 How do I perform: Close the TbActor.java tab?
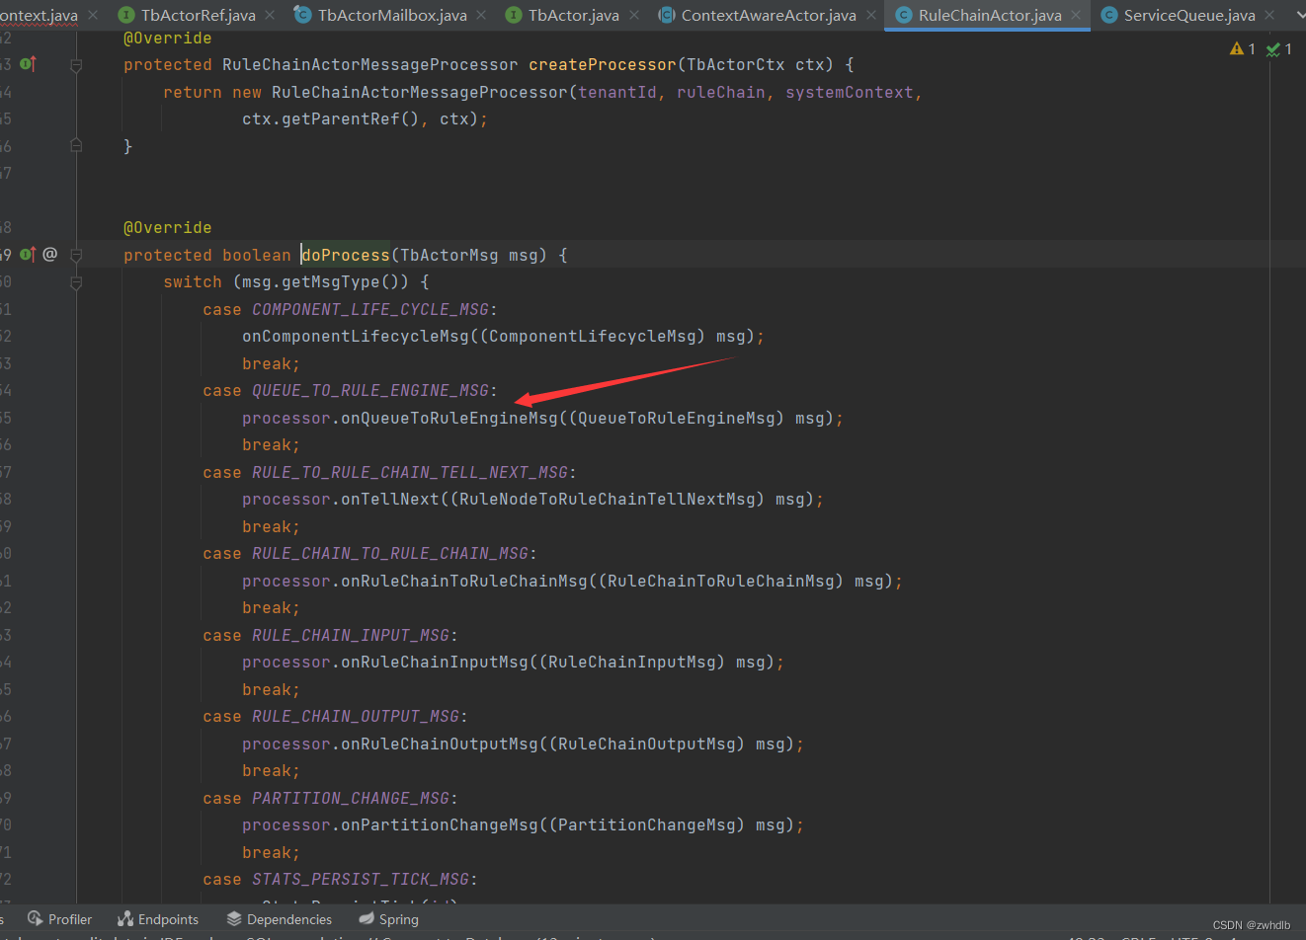[x=634, y=15]
